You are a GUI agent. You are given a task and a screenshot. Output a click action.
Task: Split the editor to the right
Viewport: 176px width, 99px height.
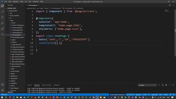pos(170,5)
